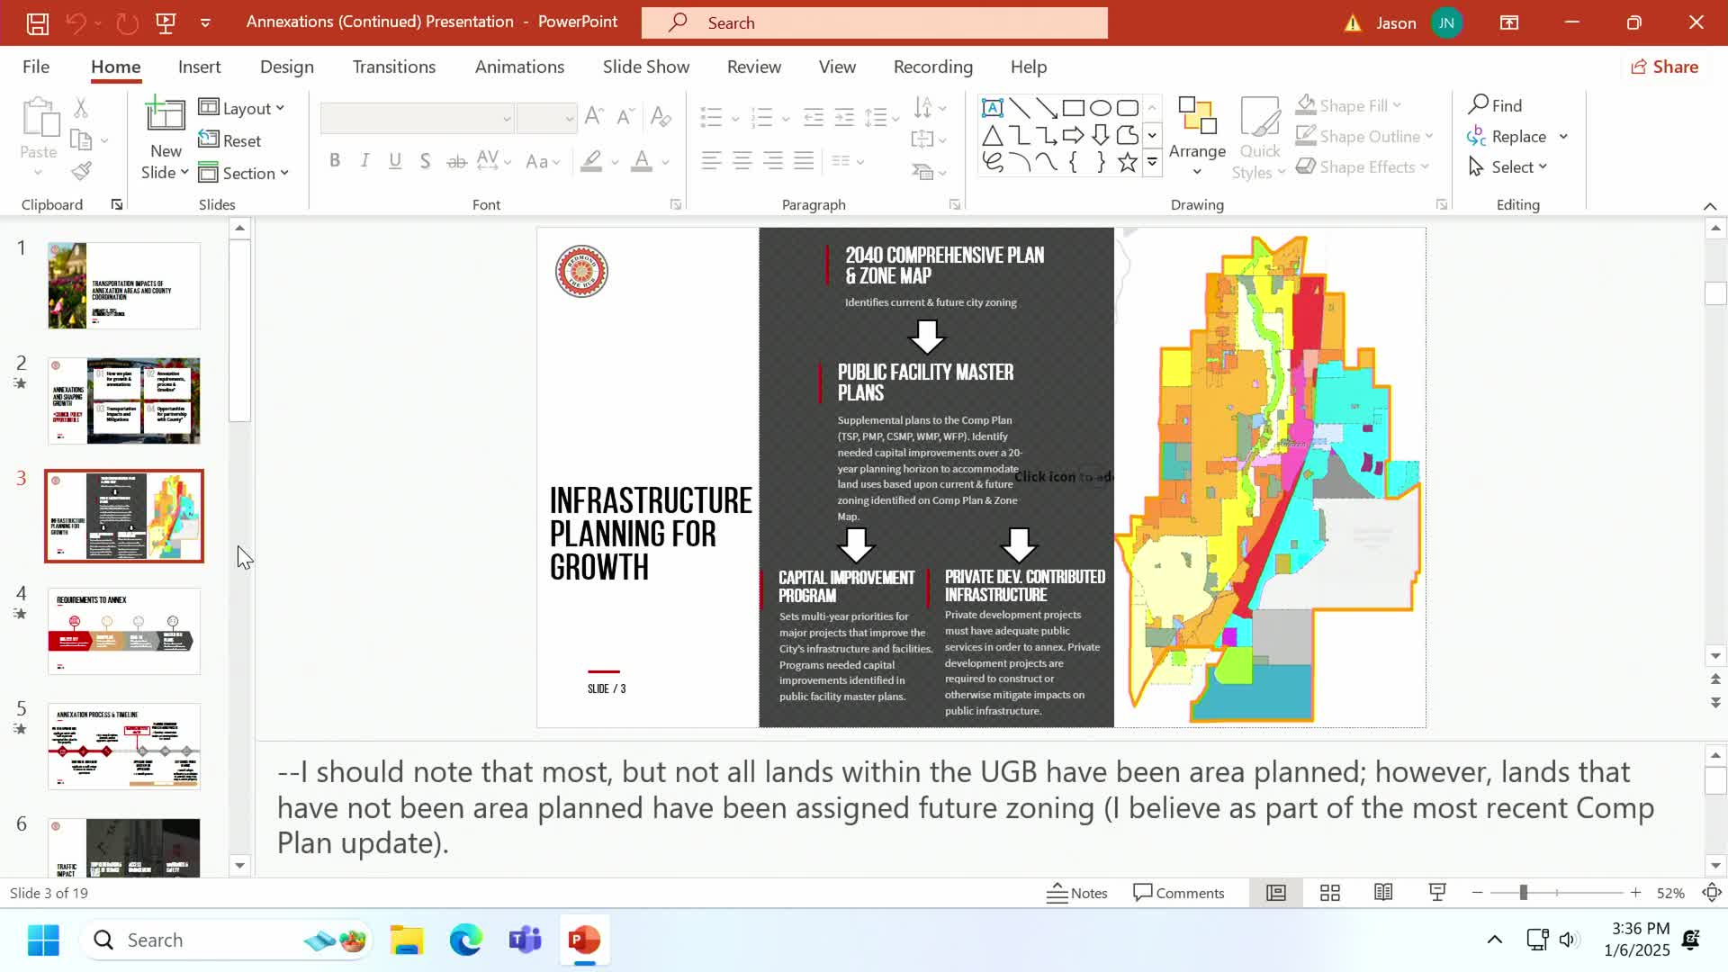Click Start From Beginning presentation icon
1728x972 pixels.
pyautogui.click(x=166, y=23)
